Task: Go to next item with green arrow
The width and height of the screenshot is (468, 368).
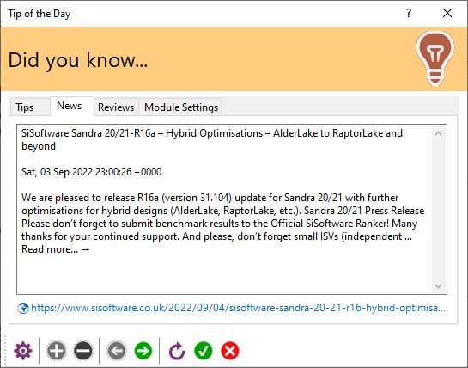Action: (x=143, y=350)
